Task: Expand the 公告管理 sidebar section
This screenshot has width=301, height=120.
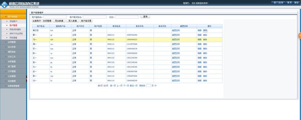Action: [13, 76]
